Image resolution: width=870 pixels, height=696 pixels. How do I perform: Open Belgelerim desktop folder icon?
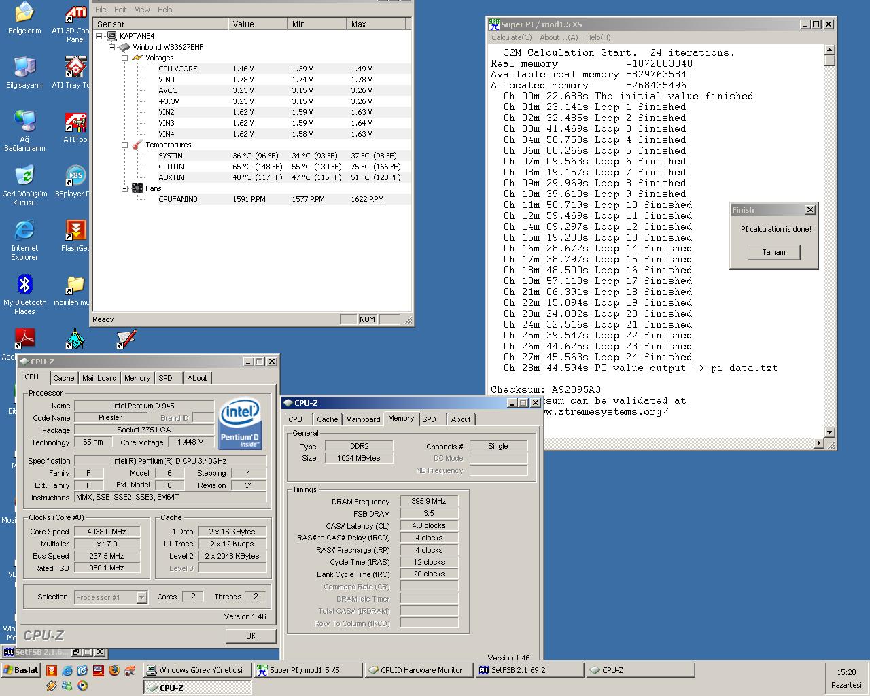tap(24, 13)
